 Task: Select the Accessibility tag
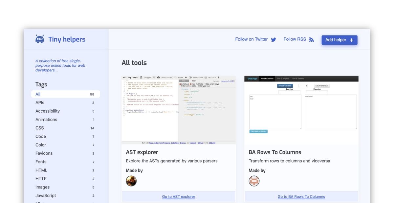click(x=65, y=111)
